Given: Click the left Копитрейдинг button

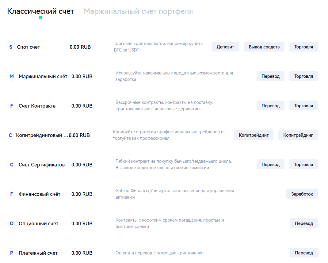Looking at the screenshot, I should coord(254,135).
